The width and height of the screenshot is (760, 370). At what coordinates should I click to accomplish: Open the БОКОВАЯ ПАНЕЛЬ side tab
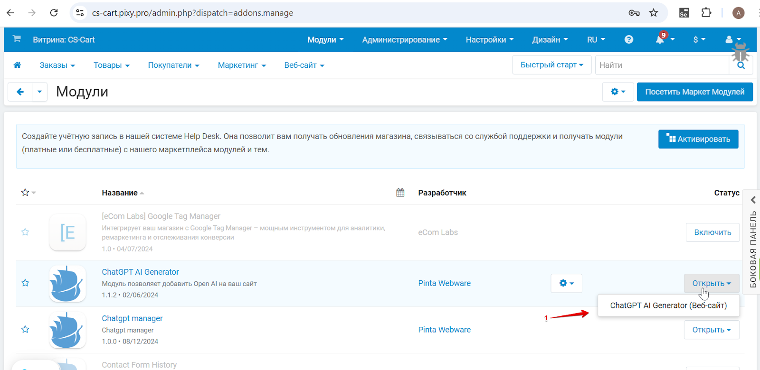pyautogui.click(x=752, y=250)
